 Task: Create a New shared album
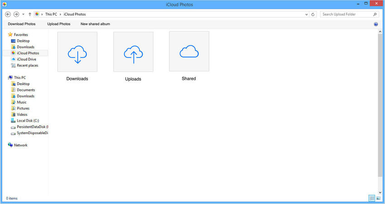tap(95, 24)
